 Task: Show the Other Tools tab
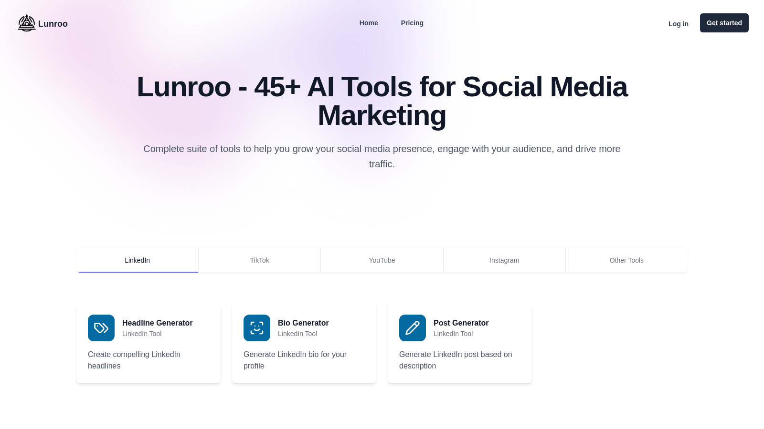(x=626, y=260)
